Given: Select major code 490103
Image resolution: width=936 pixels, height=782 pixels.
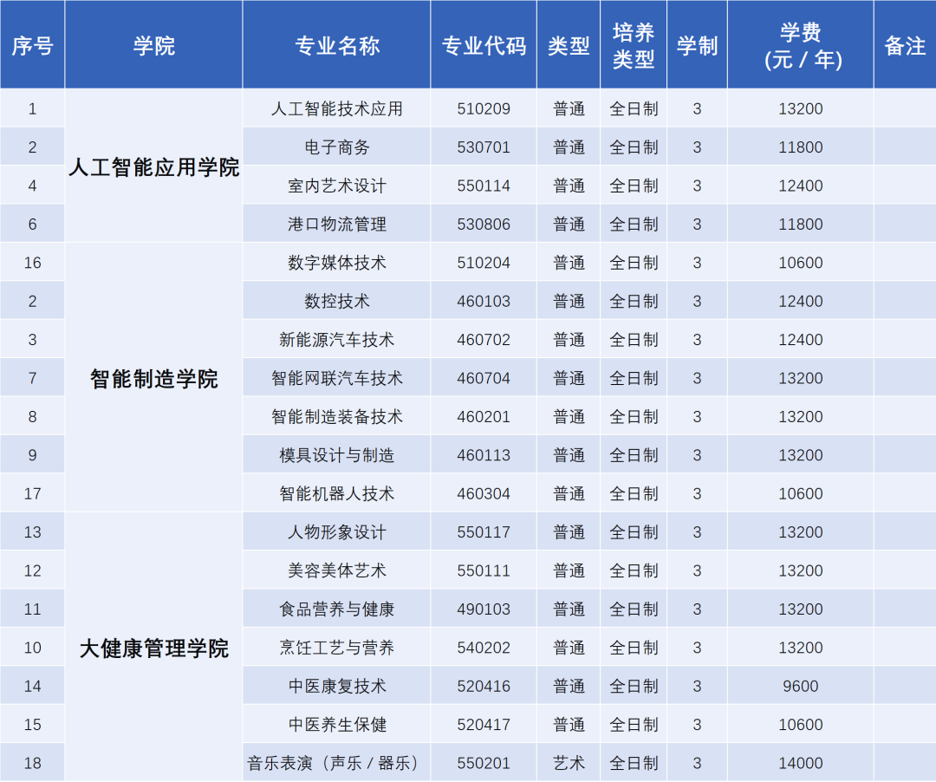Looking at the screenshot, I should [484, 609].
